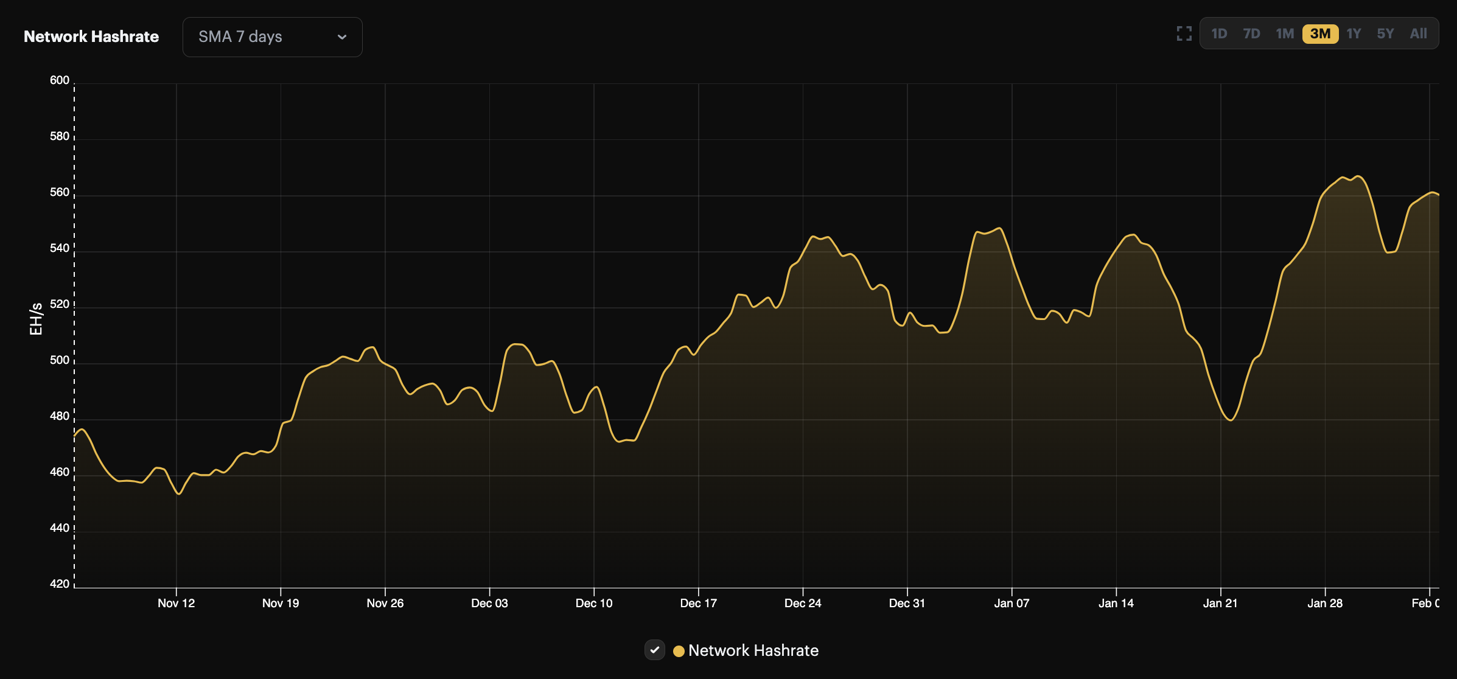This screenshot has width=1457, height=679.
Task: Select the 1D time range
Action: pyautogui.click(x=1219, y=33)
